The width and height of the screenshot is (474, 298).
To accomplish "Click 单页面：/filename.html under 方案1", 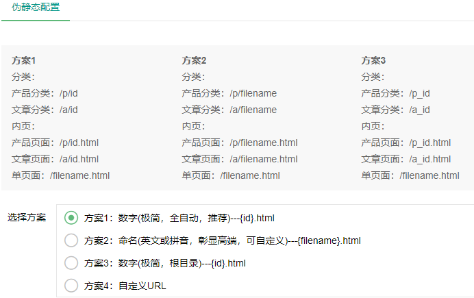I will [x=60, y=175].
